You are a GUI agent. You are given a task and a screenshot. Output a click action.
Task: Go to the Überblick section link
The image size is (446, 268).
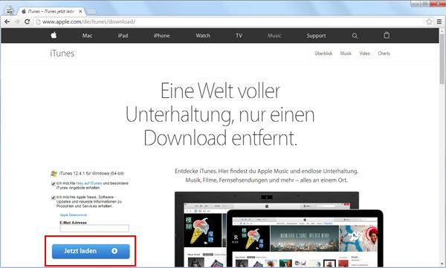coord(323,53)
